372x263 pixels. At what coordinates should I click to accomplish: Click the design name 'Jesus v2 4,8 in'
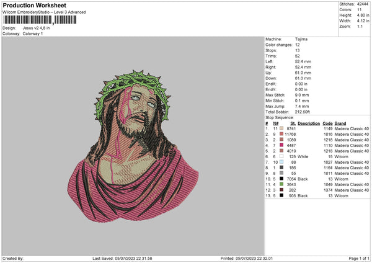37,28
